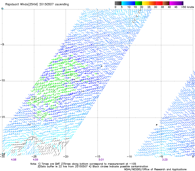Click the yellow 20-25 knots color bar segment
Screen dimensions: 195x171
coord(145,3)
